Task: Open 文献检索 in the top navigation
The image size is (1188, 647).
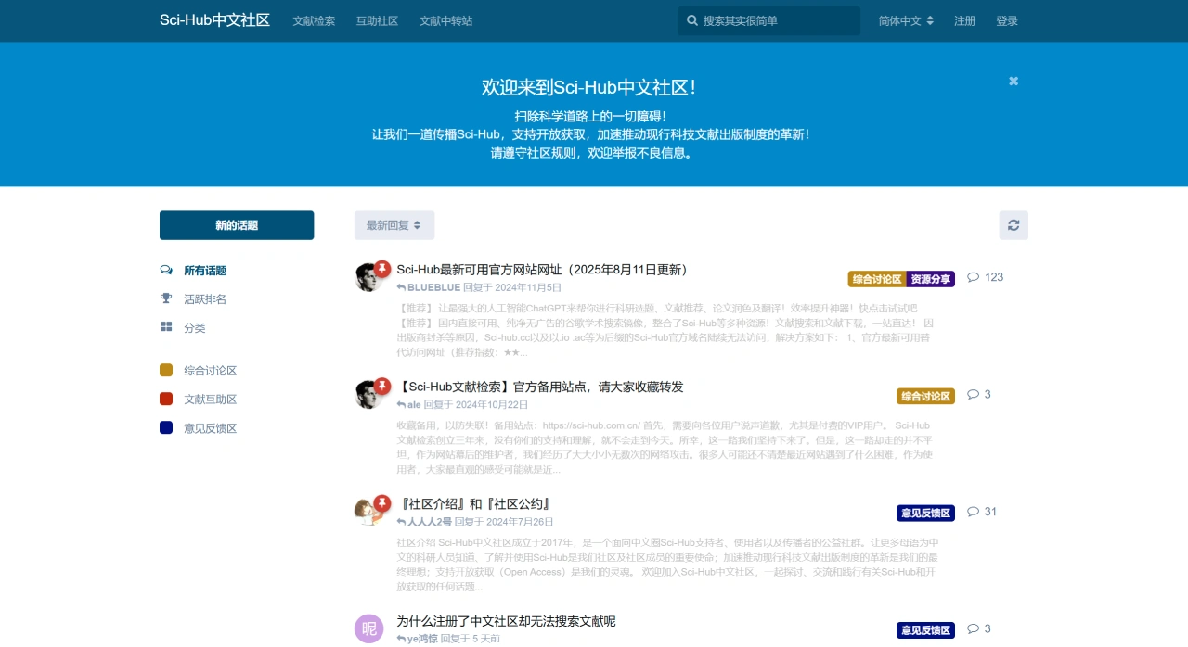Action: click(x=314, y=20)
